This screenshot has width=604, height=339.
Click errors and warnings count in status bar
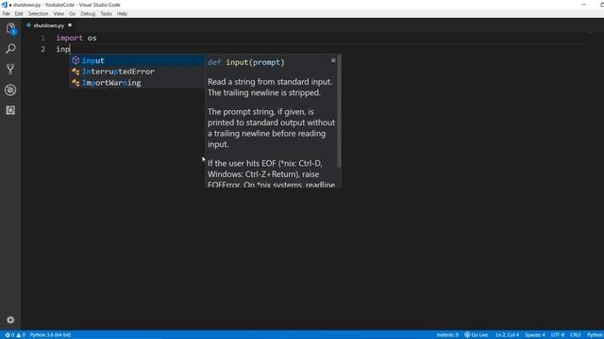(x=15, y=335)
